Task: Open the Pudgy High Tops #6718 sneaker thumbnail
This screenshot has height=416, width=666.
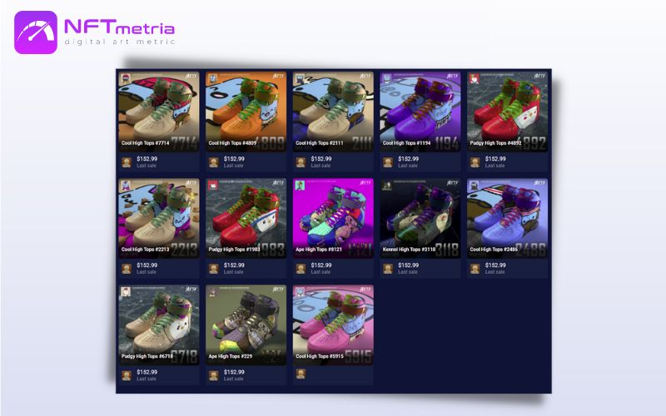Action: point(159,325)
